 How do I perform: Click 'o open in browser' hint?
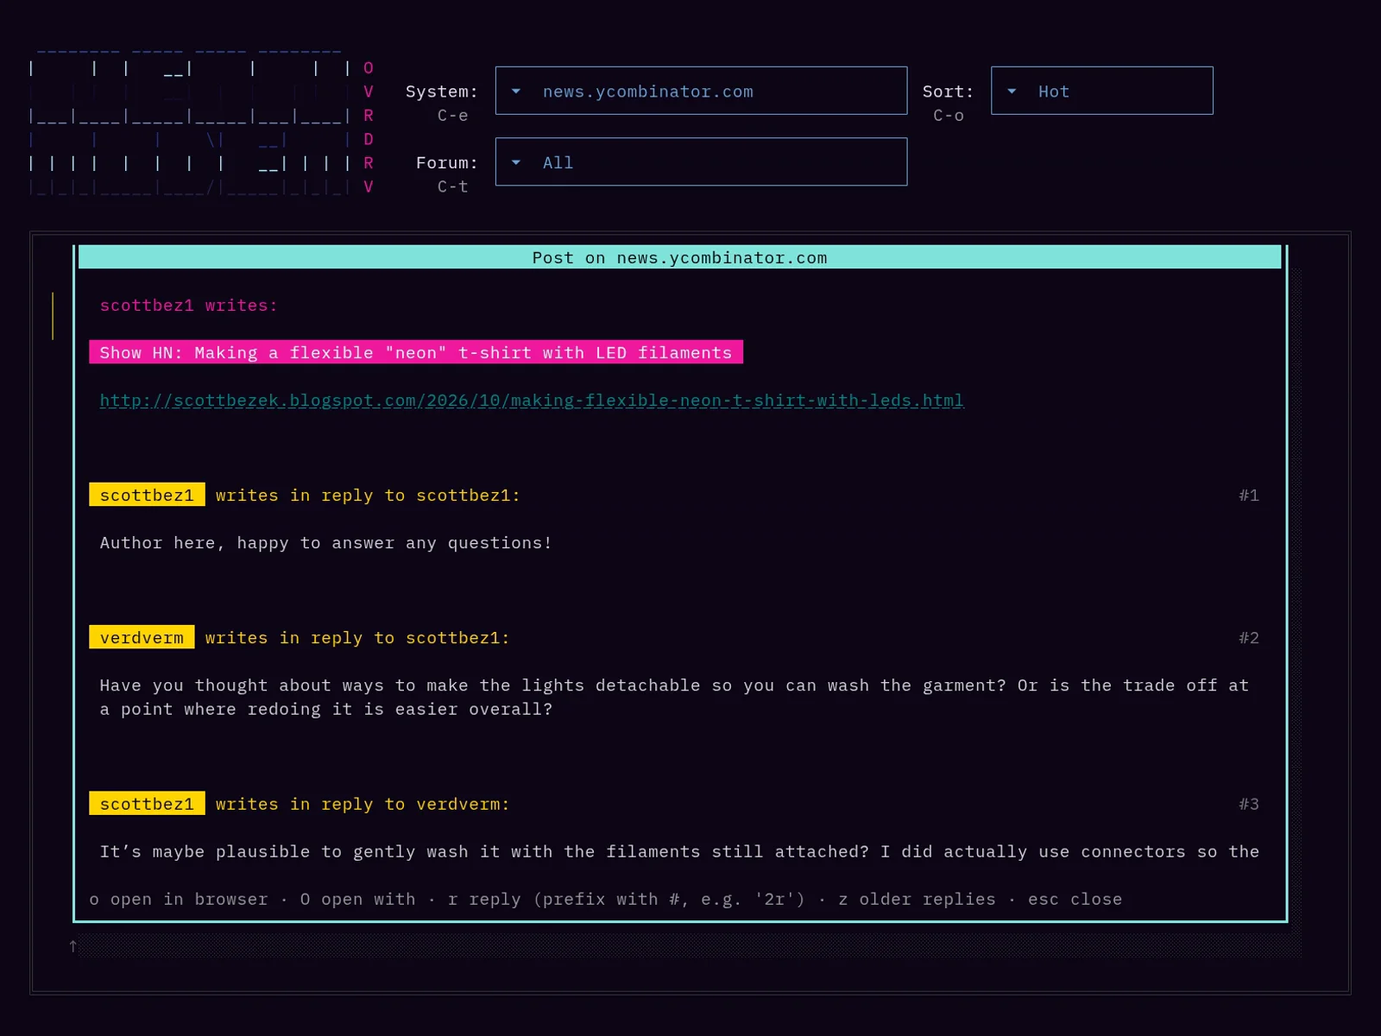click(179, 899)
